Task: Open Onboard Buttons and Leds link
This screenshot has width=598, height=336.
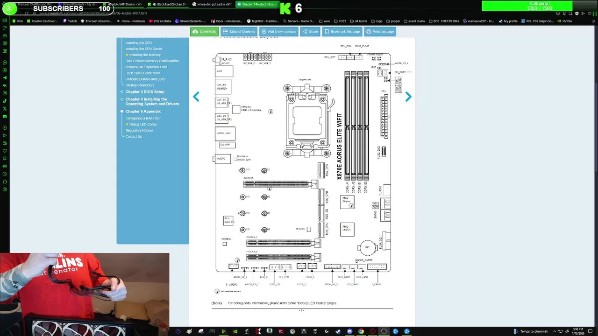Action: [x=145, y=79]
